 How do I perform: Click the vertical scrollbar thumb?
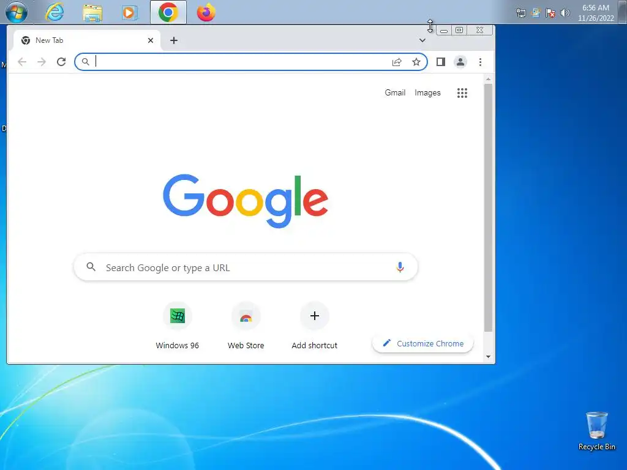tap(488, 207)
